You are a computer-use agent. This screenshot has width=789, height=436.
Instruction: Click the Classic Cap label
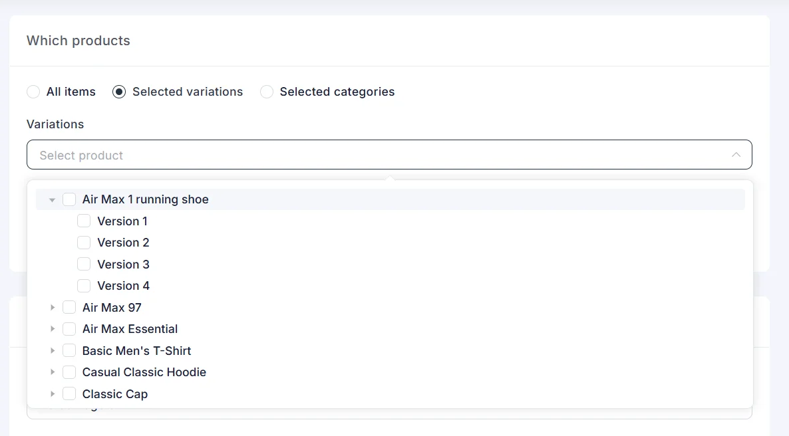115,394
